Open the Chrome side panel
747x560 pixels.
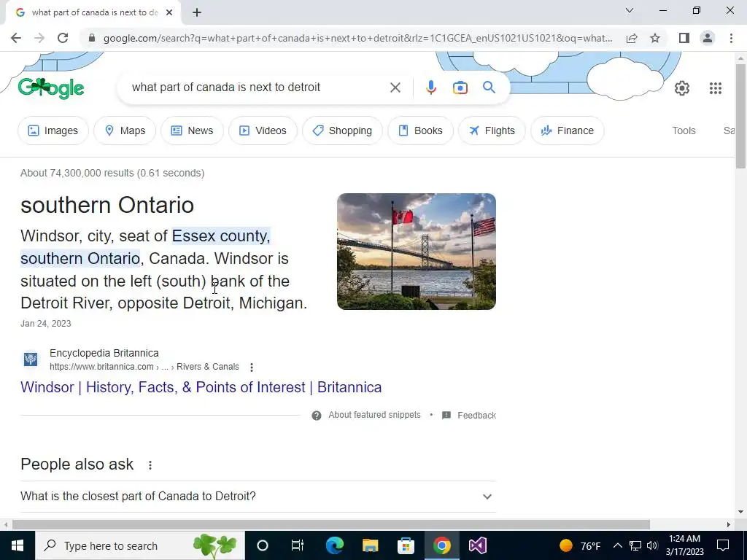[x=684, y=38]
